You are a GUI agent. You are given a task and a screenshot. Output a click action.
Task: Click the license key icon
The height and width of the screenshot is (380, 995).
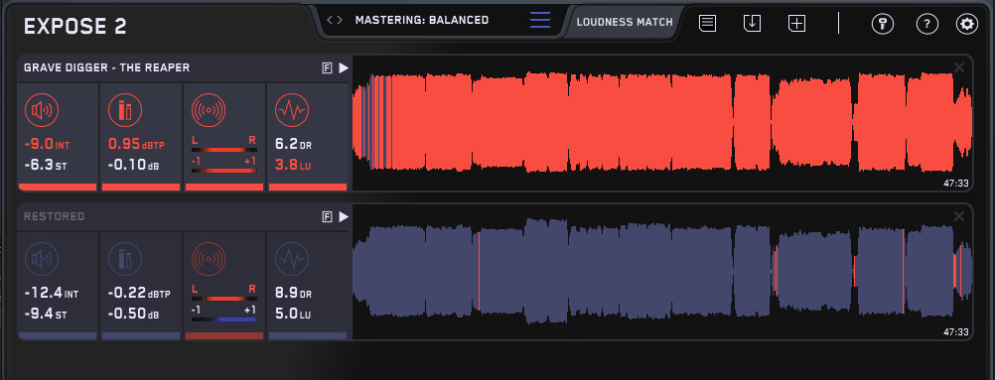[882, 24]
